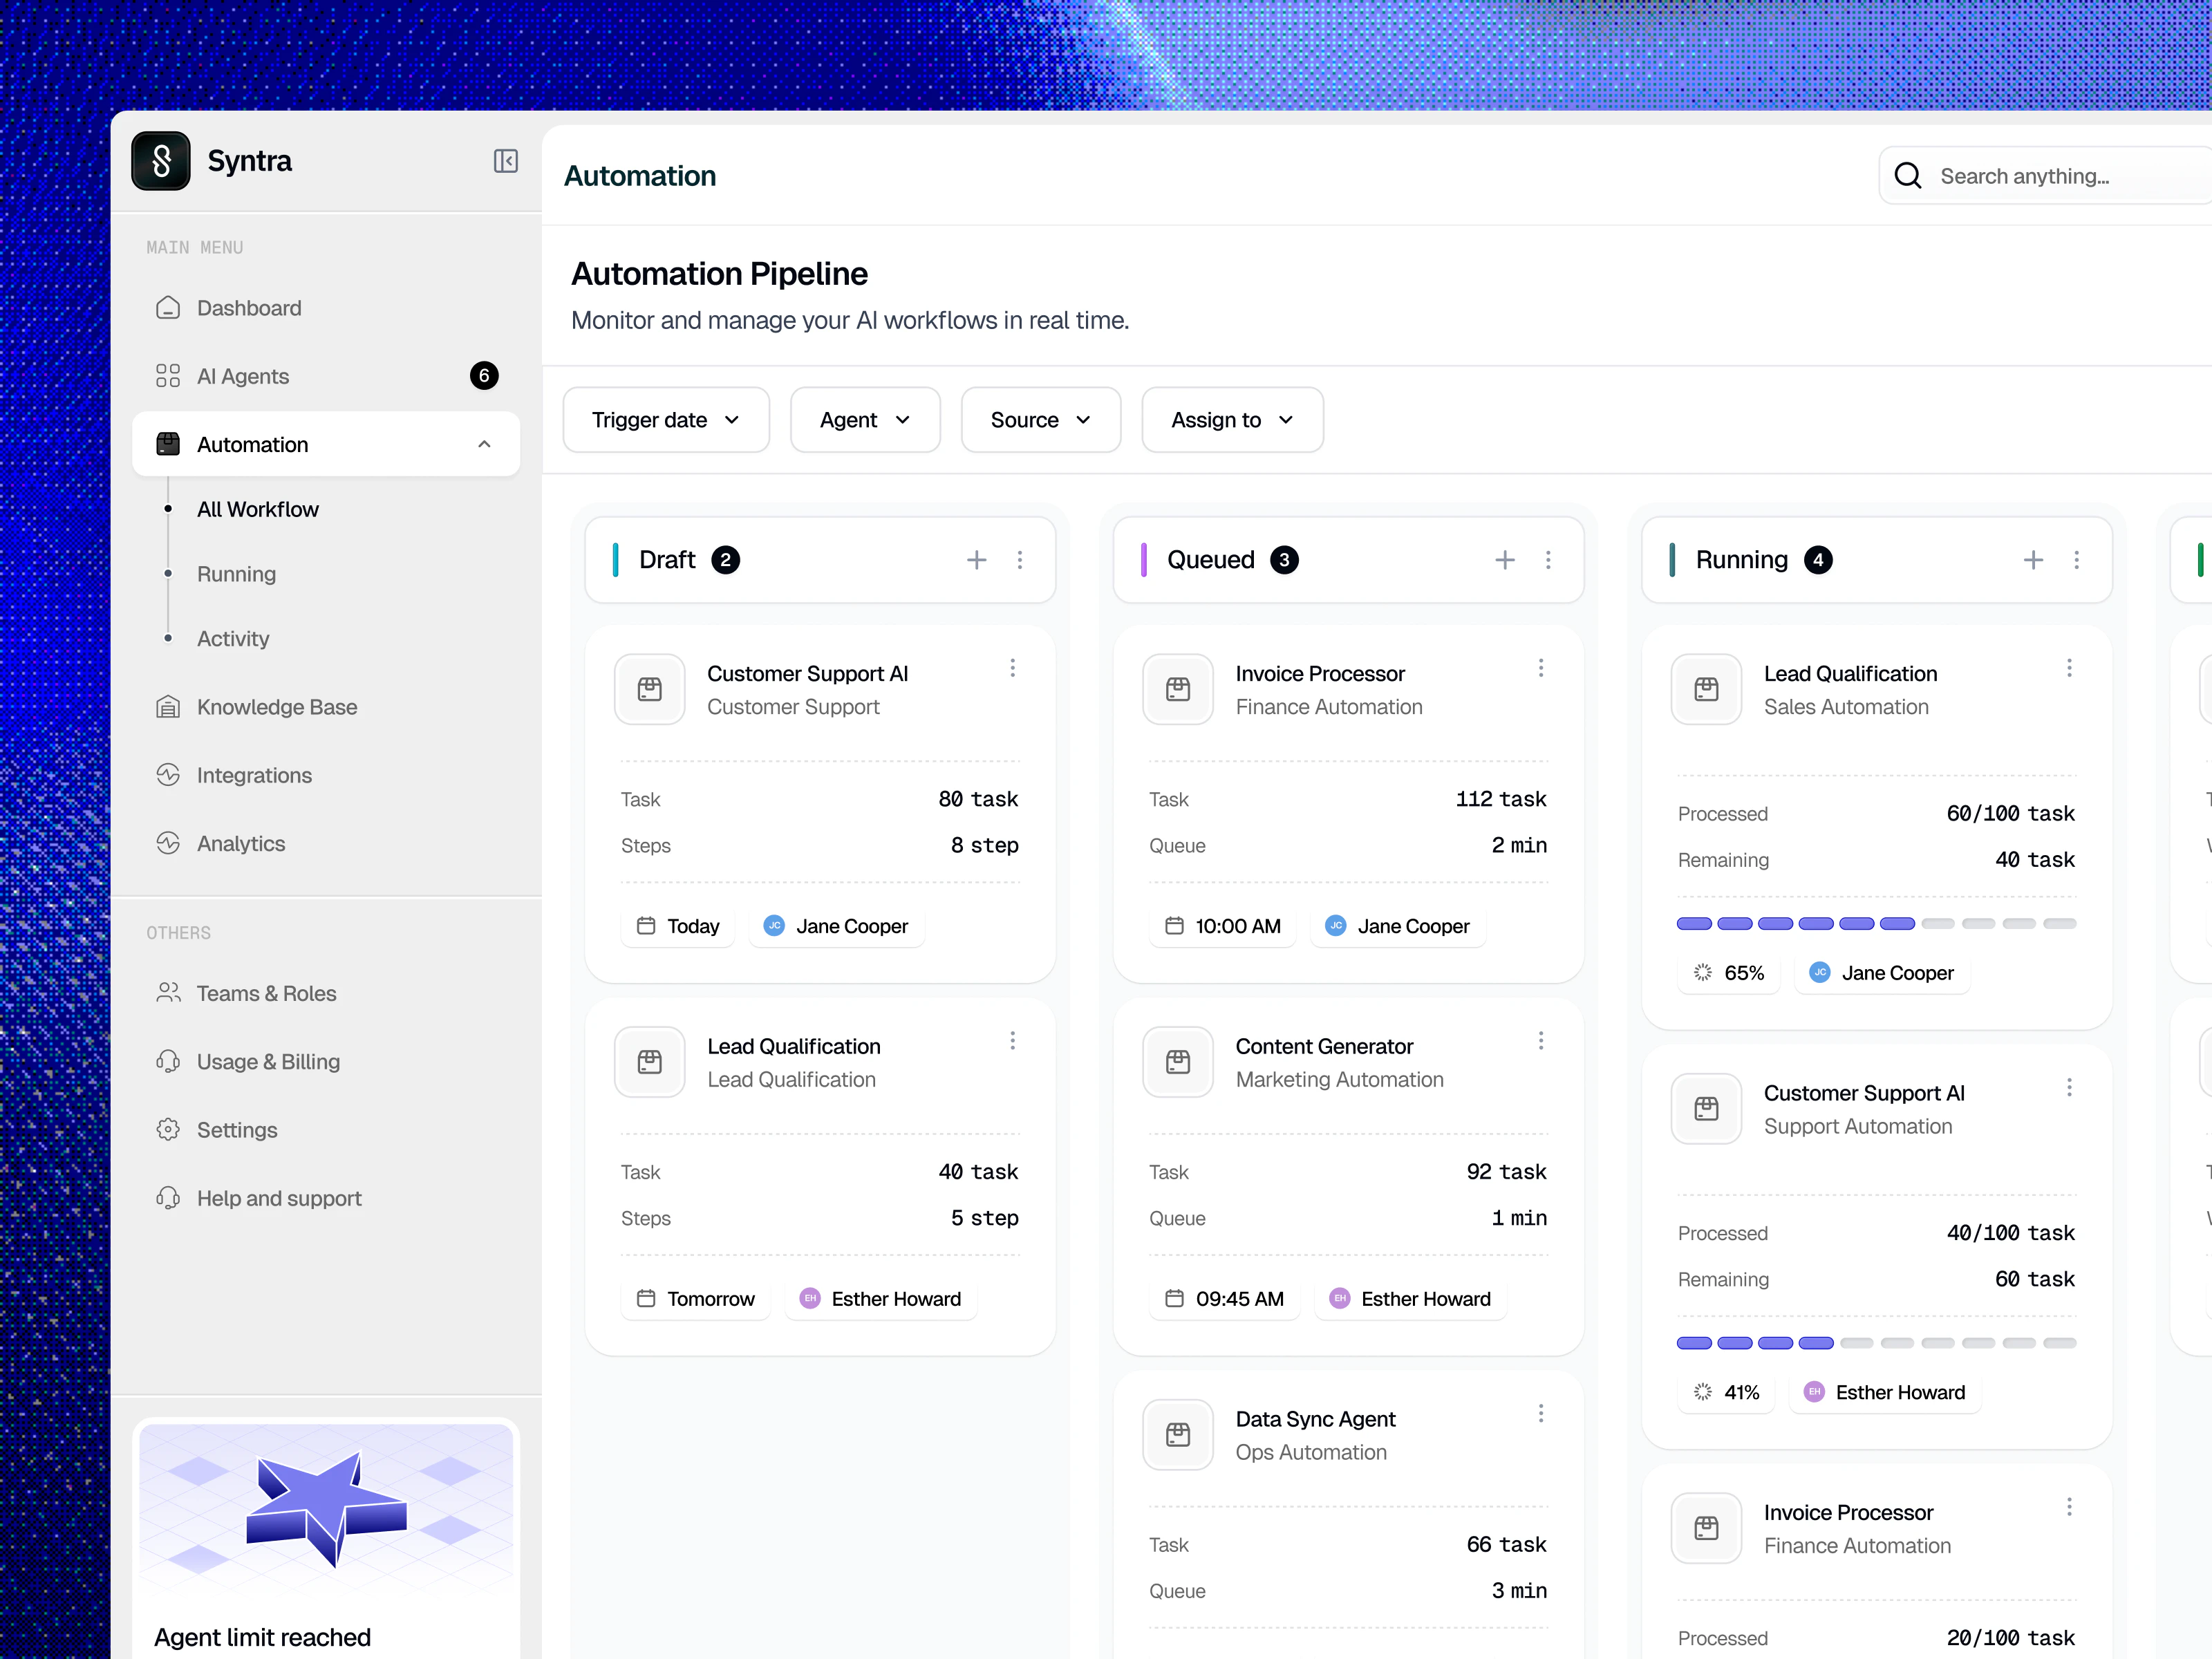Open options for draft Customer Support AI card
2212x1659 pixels.
(1013, 668)
